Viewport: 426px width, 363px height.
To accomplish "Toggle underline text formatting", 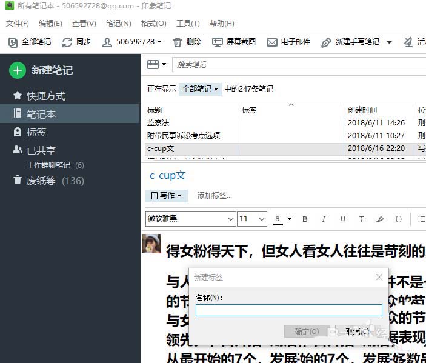I will (342, 219).
